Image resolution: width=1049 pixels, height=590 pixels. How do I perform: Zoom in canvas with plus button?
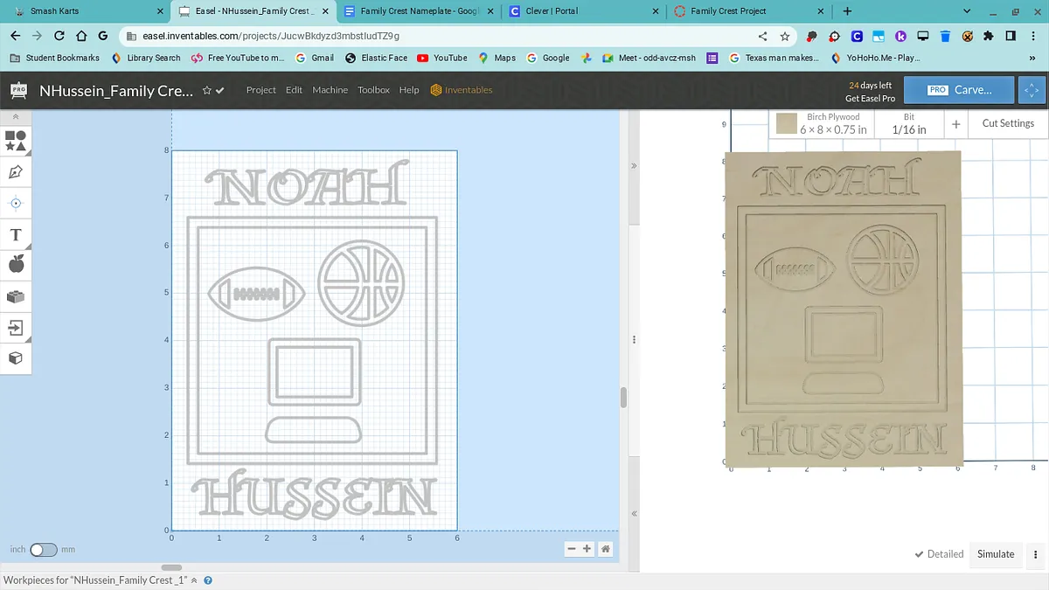tap(587, 549)
